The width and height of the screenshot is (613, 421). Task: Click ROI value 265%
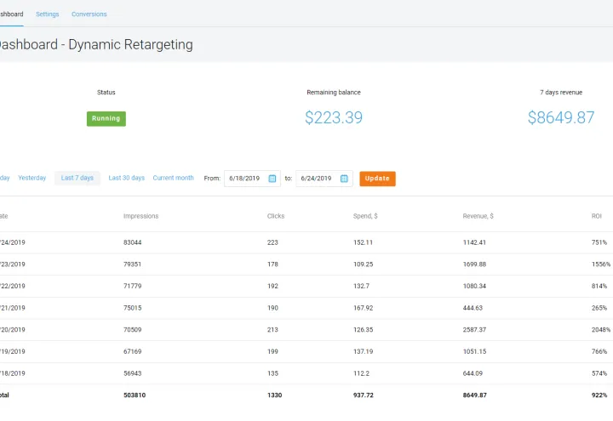pos(599,308)
